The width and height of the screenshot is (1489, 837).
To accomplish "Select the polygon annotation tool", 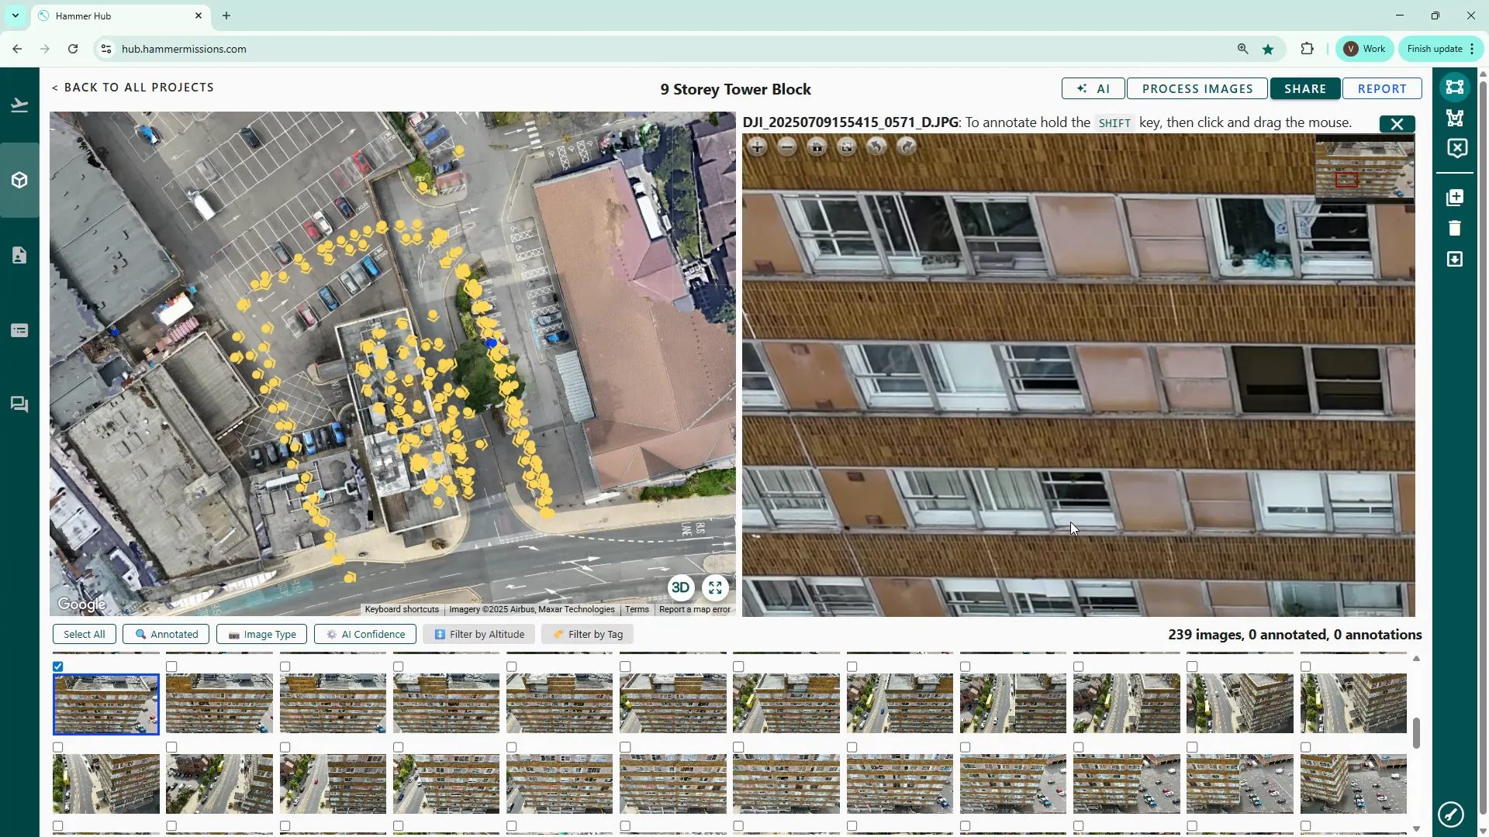I will pos(1455,118).
